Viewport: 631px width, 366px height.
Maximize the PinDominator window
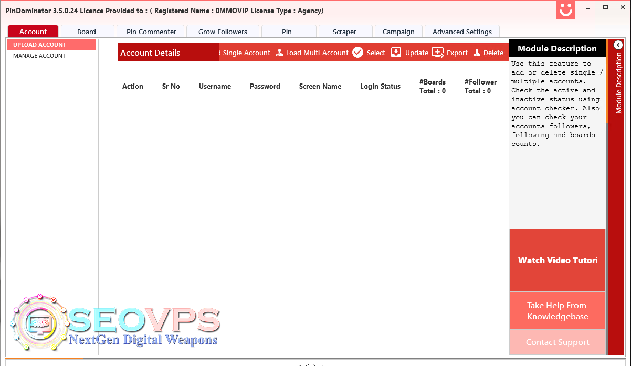(x=605, y=7)
